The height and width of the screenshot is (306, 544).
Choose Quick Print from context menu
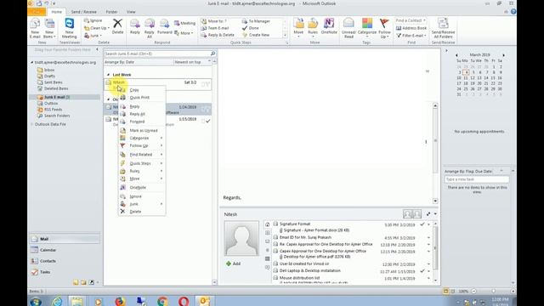click(142, 98)
